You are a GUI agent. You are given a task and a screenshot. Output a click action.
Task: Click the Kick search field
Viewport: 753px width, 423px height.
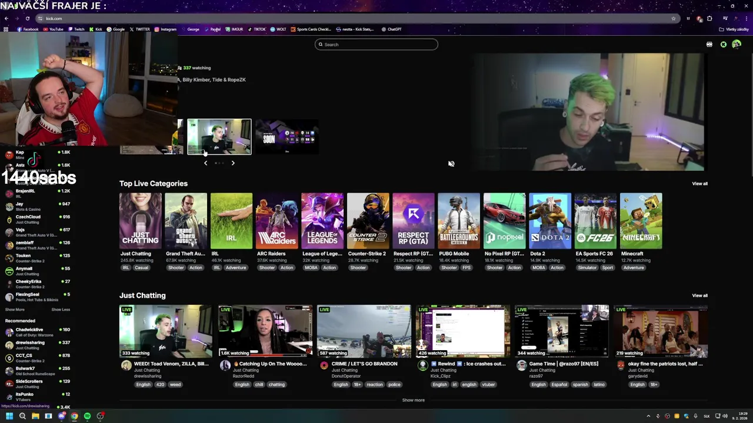point(376,45)
